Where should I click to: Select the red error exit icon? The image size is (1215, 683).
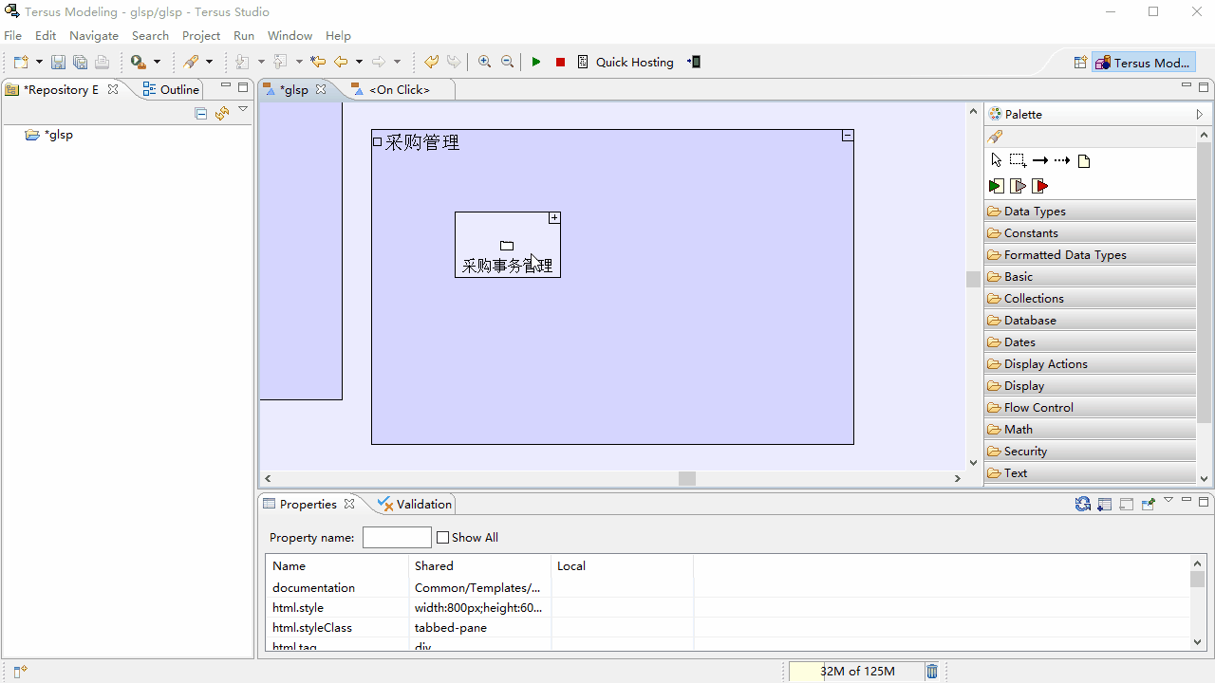(x=1040, y=186)
